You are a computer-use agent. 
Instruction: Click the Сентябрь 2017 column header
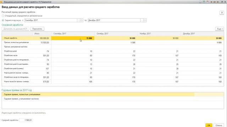pos(73,34)
